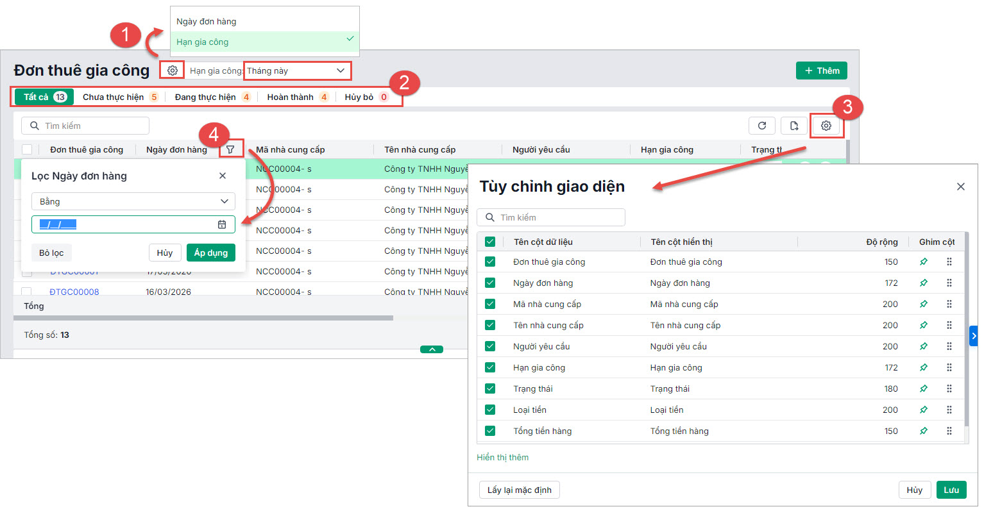Click the Thêm button to add an order
Image resolution: width=984 pixels, height=509 pixels.
[x=822, y=71]
